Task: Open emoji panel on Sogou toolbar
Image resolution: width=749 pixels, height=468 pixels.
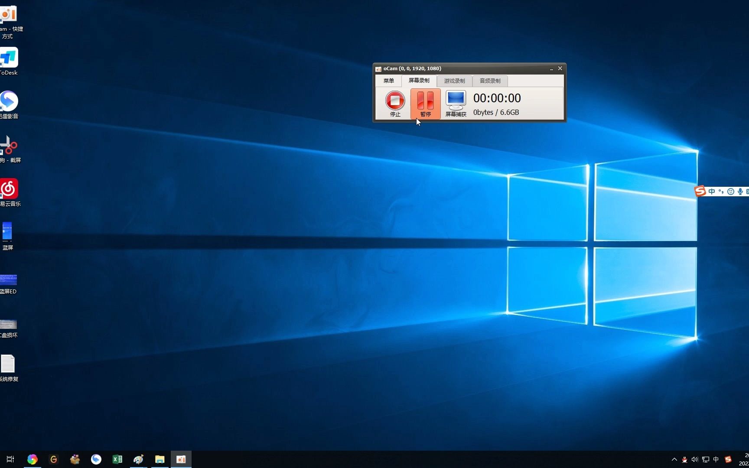Action: coord(731,192)
